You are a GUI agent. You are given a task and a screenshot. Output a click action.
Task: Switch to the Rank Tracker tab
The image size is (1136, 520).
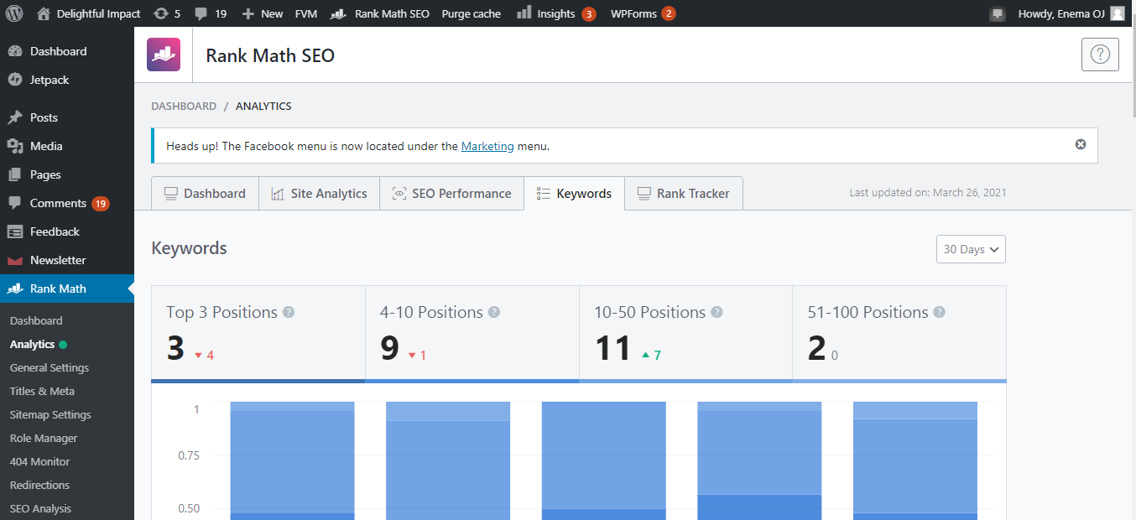click(683, 194)
